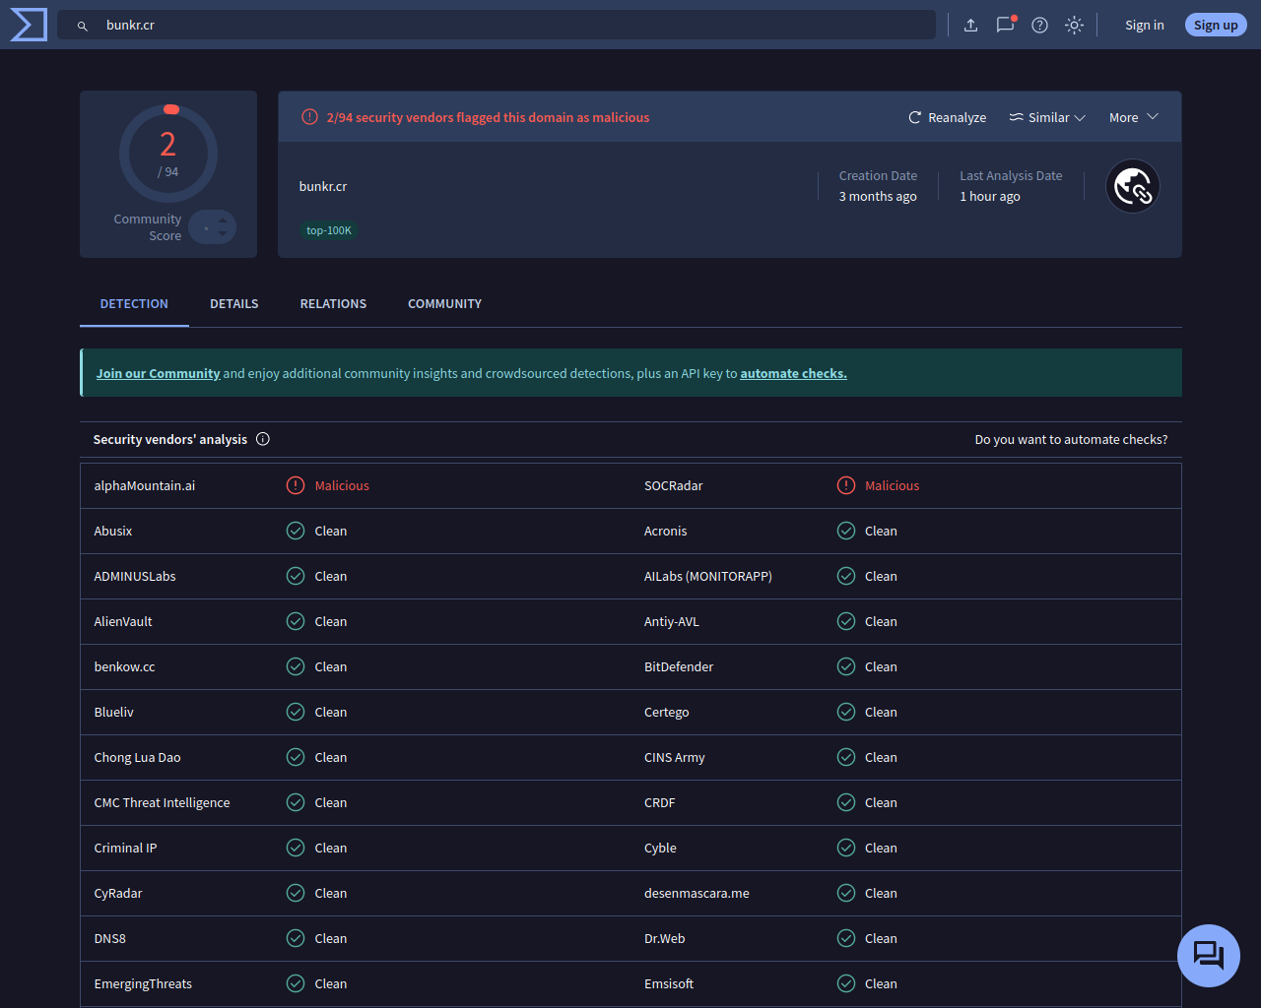Click SOCRadar malicious warning icon
1261x1008 pixels.
tap(846, 485)
